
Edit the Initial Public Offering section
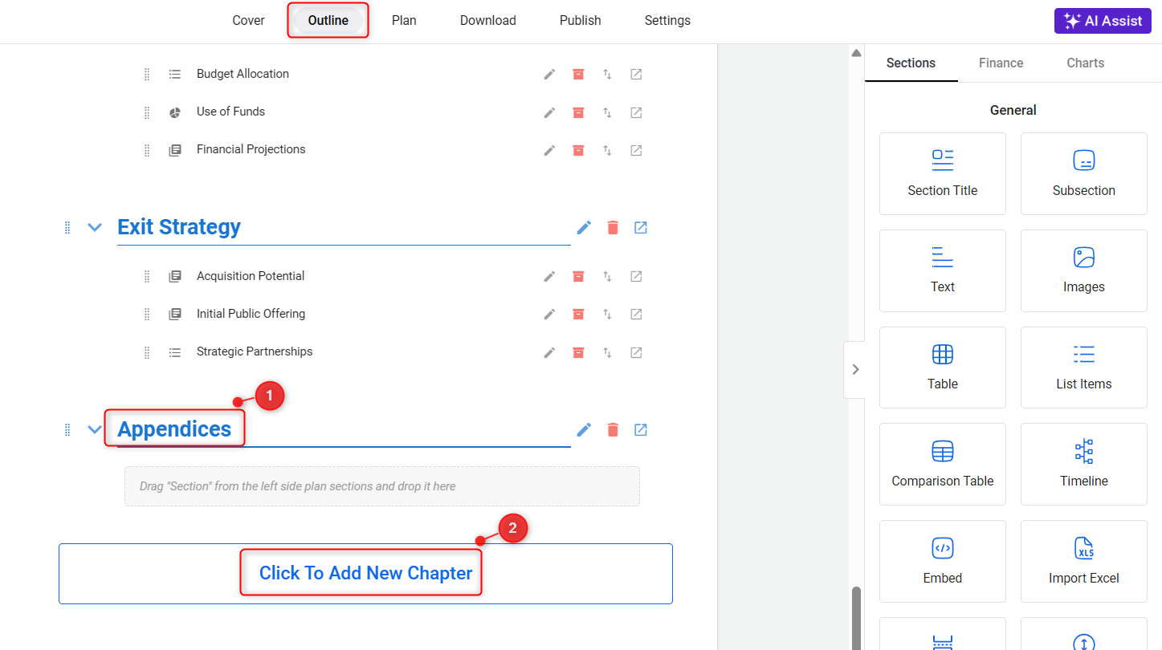(549, 314)
